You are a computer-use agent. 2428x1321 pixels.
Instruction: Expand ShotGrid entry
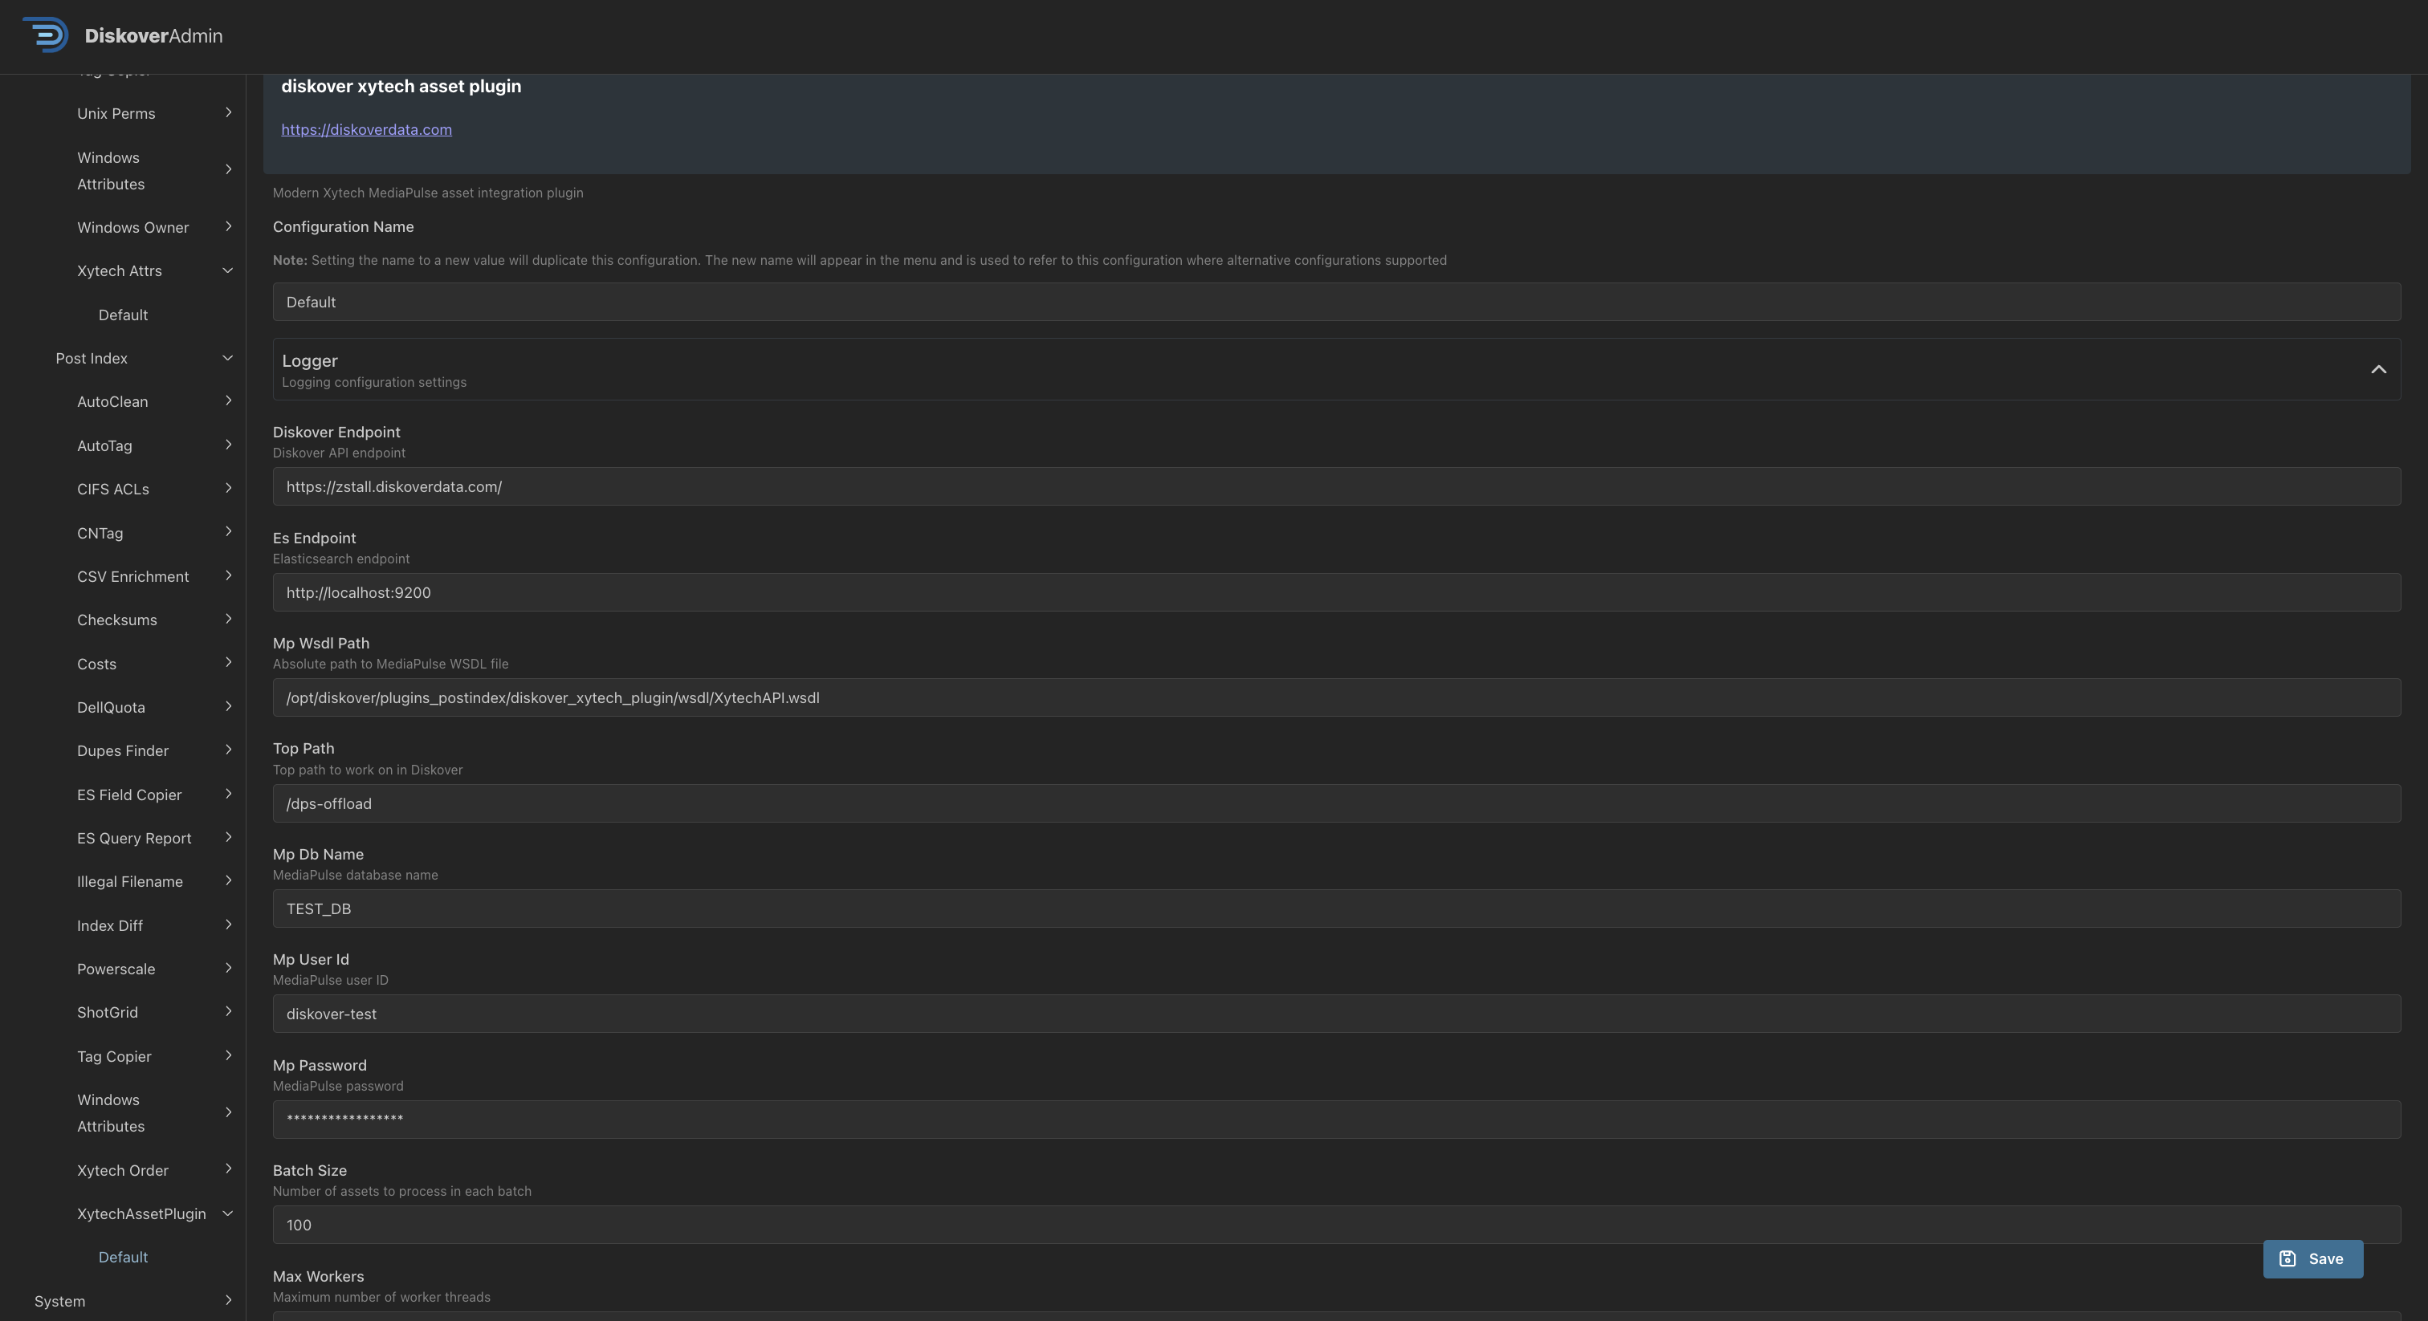click(155, 1013)
